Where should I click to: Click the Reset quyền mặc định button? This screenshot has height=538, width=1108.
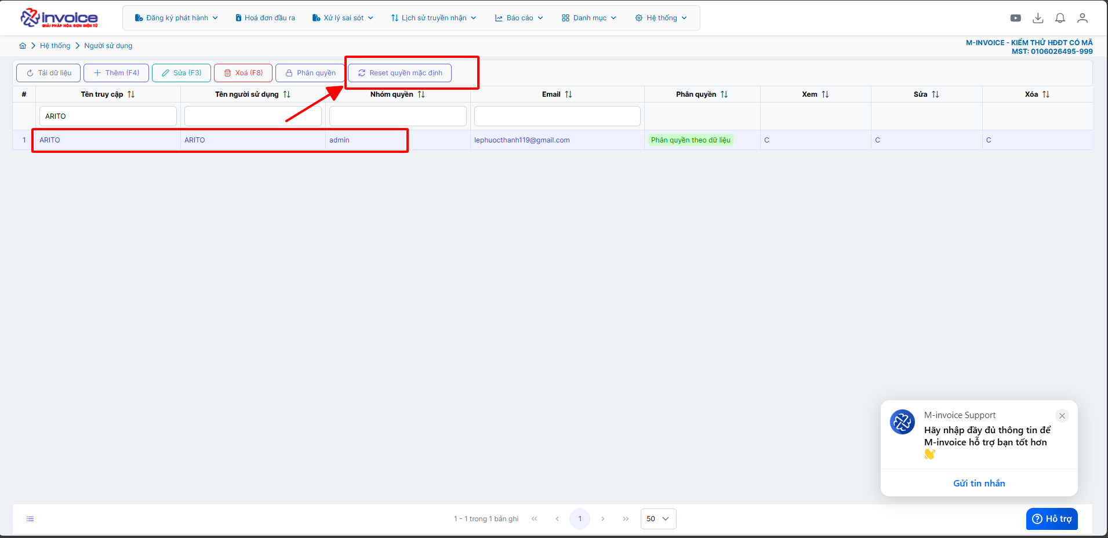point(399,73)
